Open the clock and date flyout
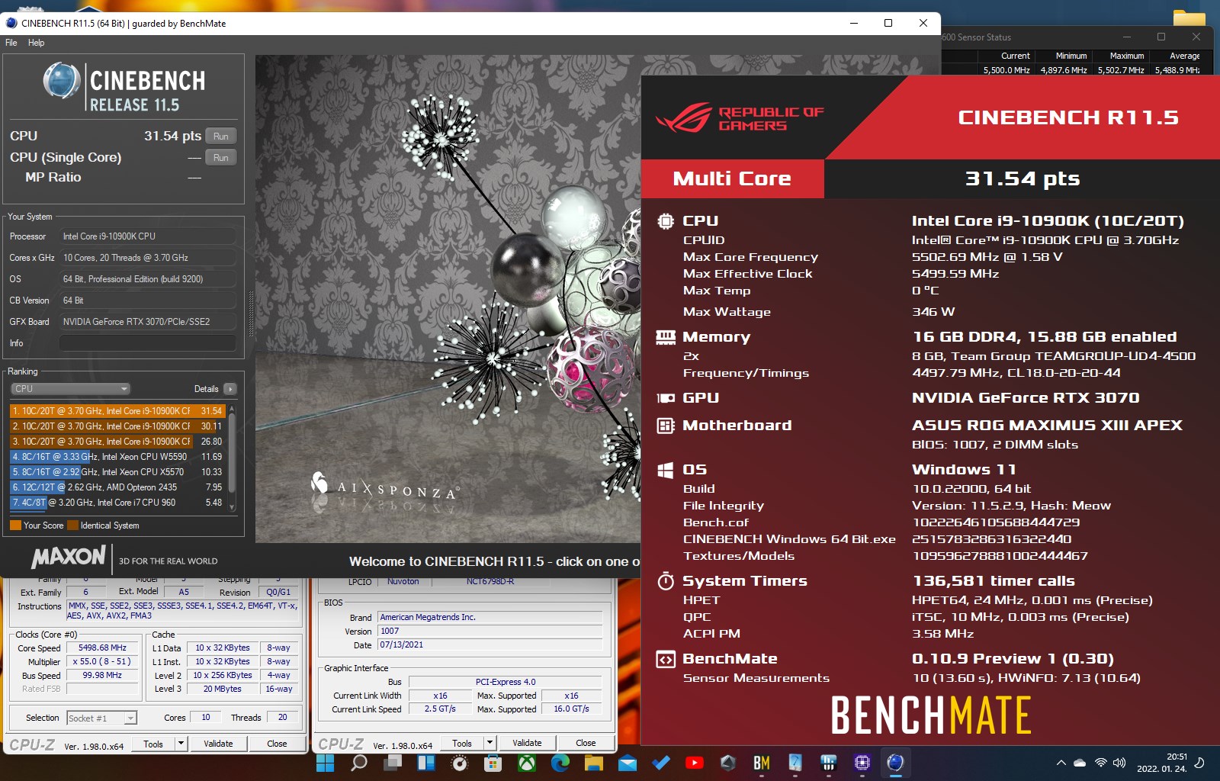 1162,763
